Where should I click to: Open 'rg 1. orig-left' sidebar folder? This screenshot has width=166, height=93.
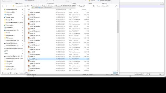click(10, 66)
